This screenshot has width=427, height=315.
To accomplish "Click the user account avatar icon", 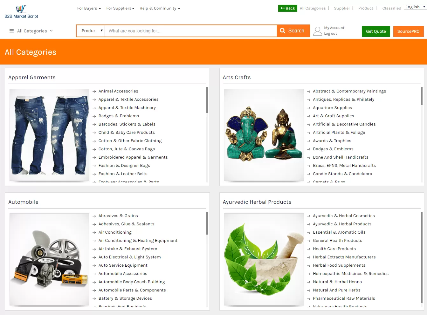I will click(318, 31).
